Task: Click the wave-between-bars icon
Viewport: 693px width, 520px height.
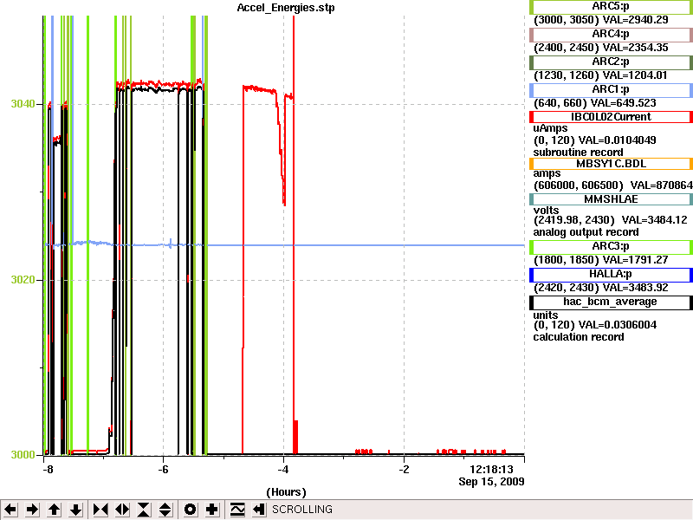Action: click(237, 510)
